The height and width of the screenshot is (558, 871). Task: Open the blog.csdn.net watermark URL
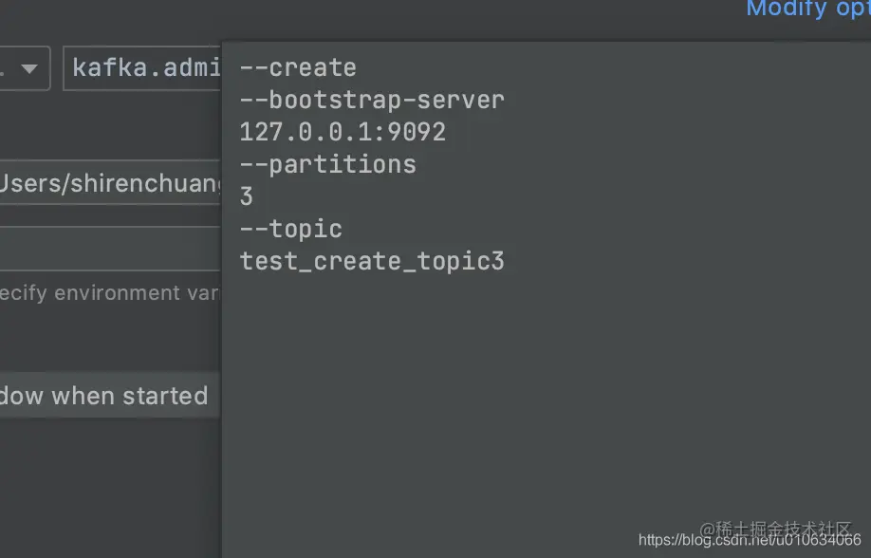click(750, 540)
